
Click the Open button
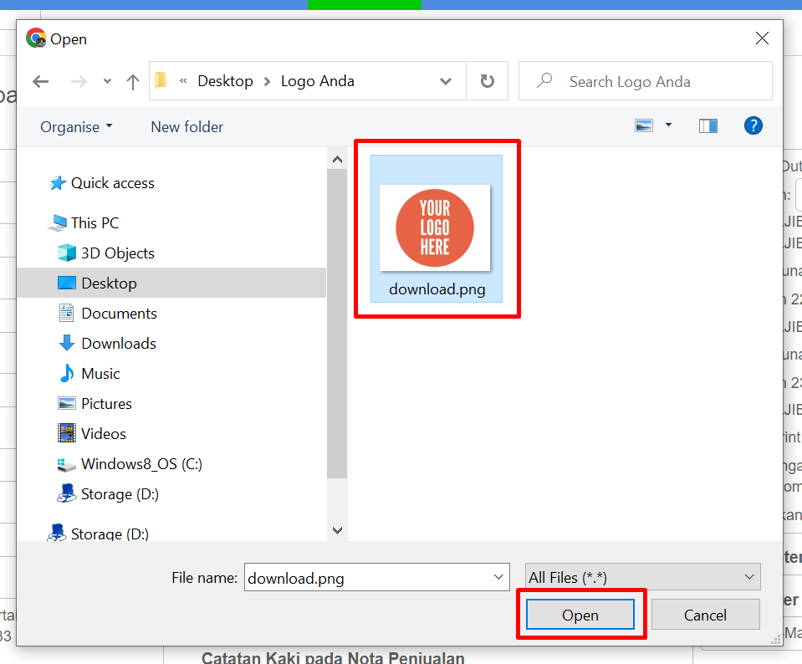(x=580, y=615)
